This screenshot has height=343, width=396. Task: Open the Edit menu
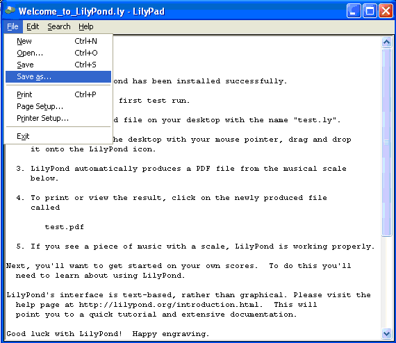tap(33, 26)
